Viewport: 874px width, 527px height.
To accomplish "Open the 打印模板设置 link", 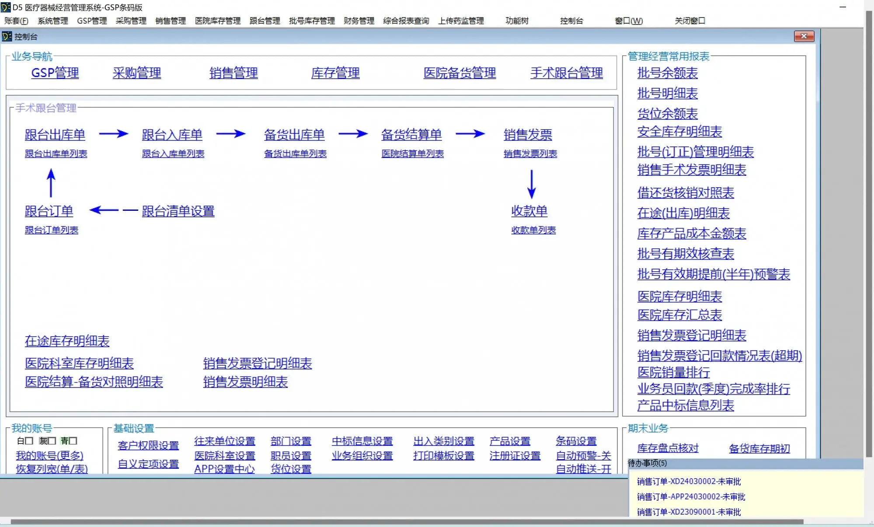I will [444, 456].
